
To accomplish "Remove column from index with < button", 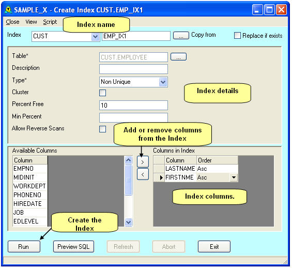I will tap(143, 174).
